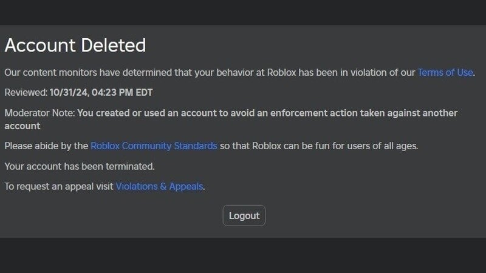Click the Account Deleted heading

tap(75, 45)
